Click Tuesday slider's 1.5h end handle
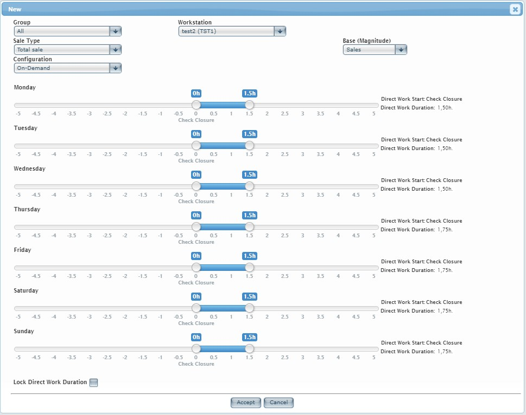This screenshot has width=526, height=415. coord(249,146)
